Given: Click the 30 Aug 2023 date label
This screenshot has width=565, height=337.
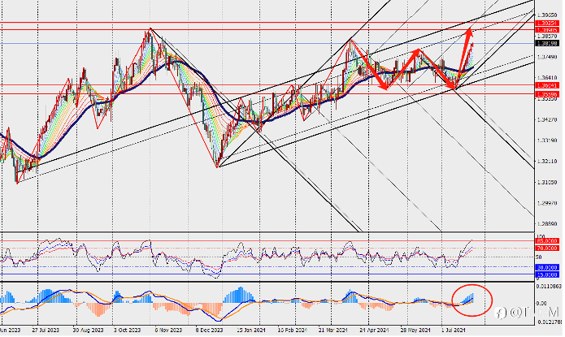Looking at the screenshot, I should (88, 330).
